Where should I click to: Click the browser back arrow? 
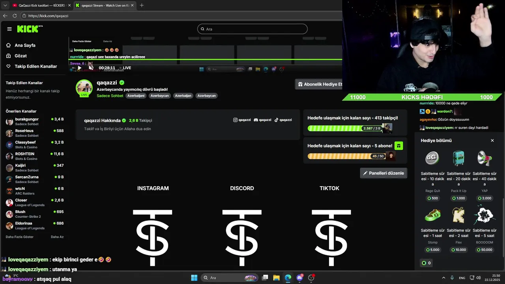coord(5,16)
